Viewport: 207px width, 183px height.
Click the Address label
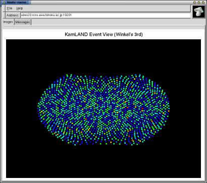(13, 15)
